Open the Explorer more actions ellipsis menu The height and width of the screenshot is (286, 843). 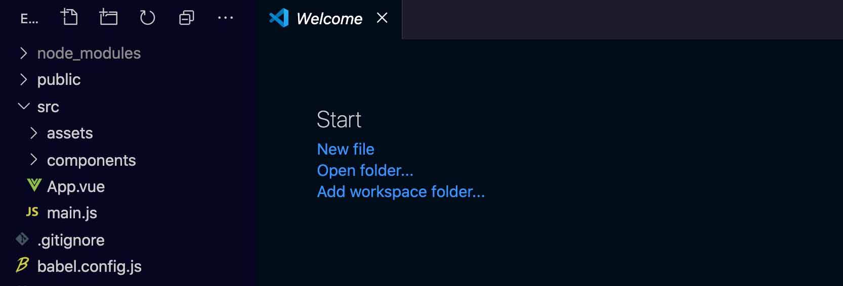coord(225,18)
